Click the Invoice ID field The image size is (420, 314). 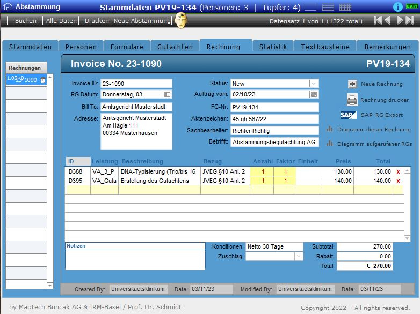(x=136, y=84)
